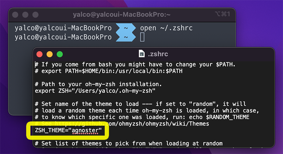Click the blue tilde prompt segment beside cursor
283x154 pixels.
click(126, 37)
